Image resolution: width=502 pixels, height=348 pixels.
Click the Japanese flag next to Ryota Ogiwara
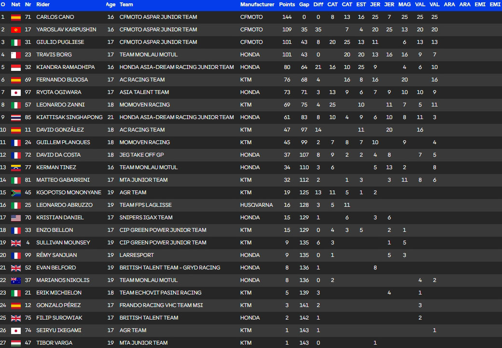click(x=15, y=93)
